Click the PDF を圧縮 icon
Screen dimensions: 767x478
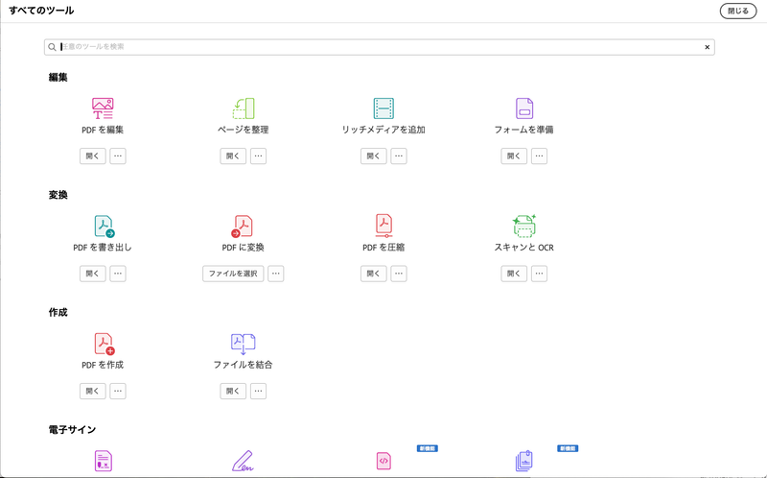[x=383, y=226]
